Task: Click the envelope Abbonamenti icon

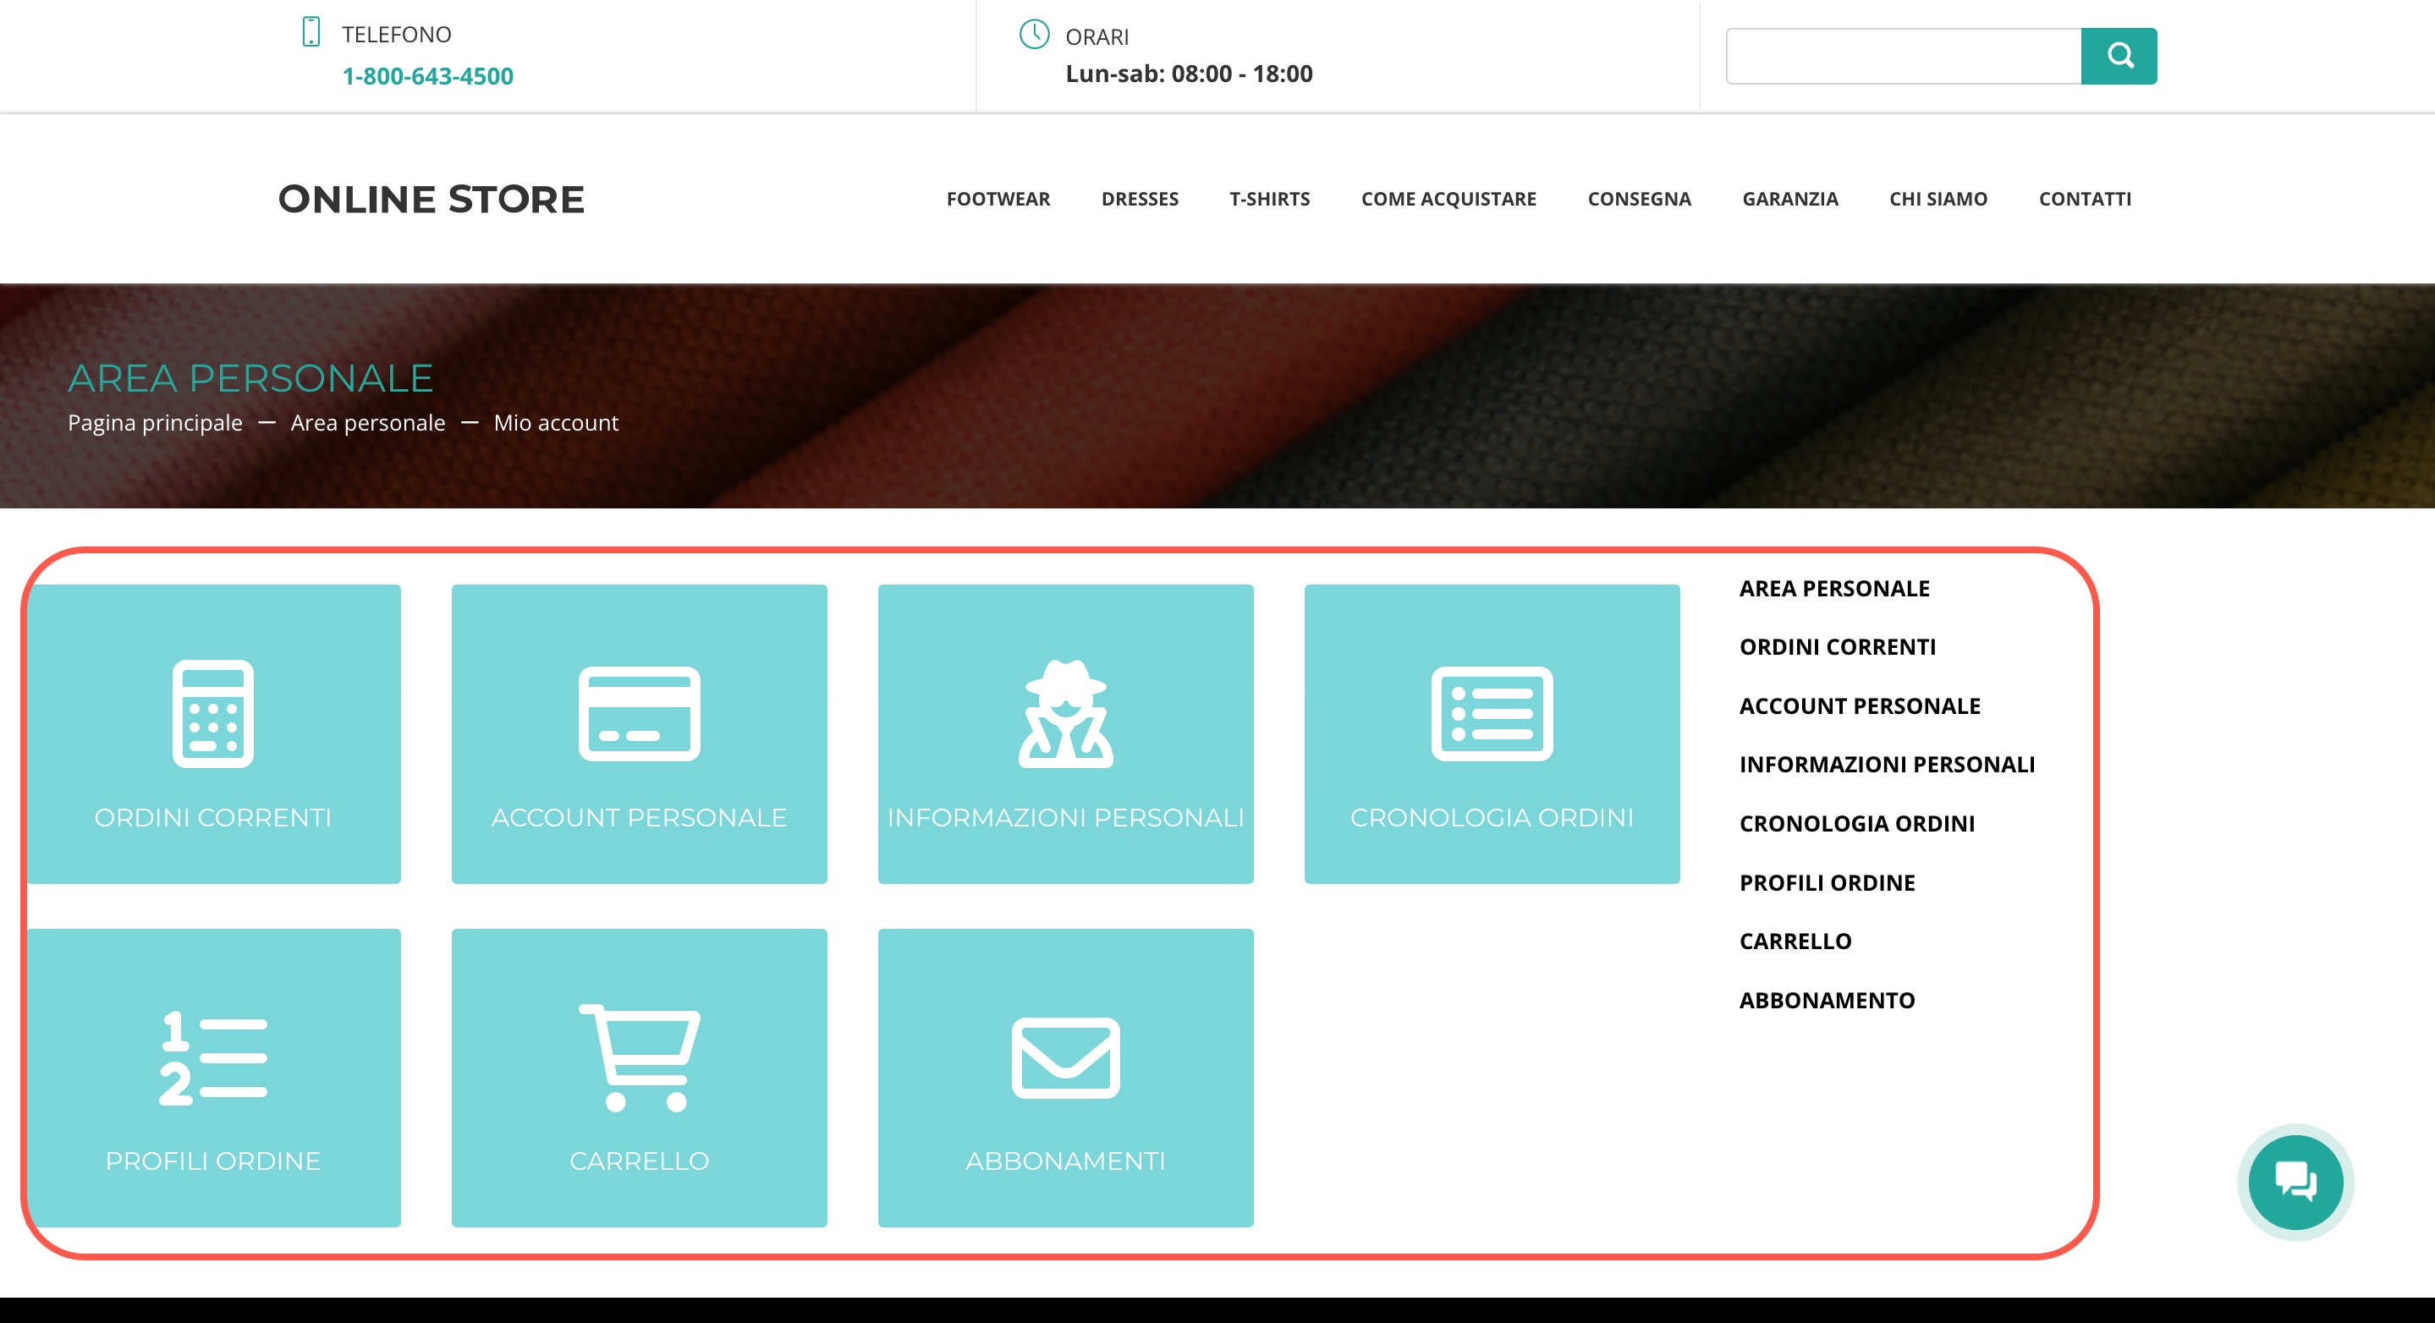Action: coord(1065,1057)
